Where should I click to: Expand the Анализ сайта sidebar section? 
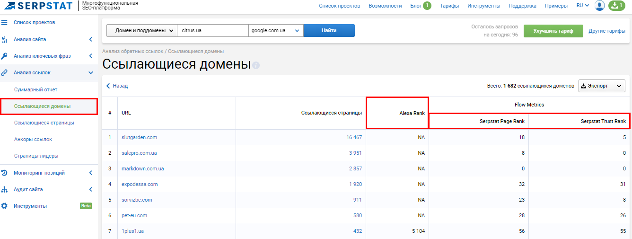tap(90, 39)
